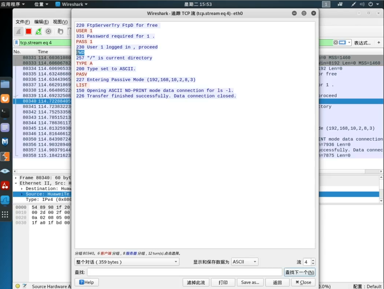Expand the Destination: Huawei tree item

[x=22, y=189]
